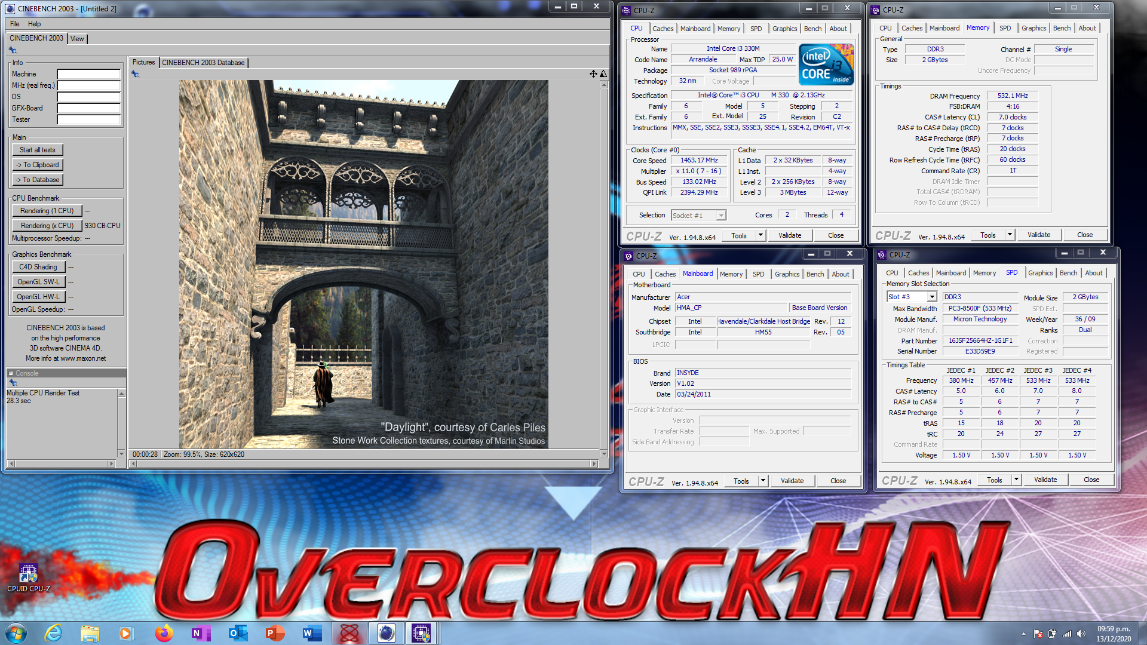Open the File menu in CINEBENCH
The width and height of the screenshot is (1147, 645).
pyautogui.click(x=15, y=24)
